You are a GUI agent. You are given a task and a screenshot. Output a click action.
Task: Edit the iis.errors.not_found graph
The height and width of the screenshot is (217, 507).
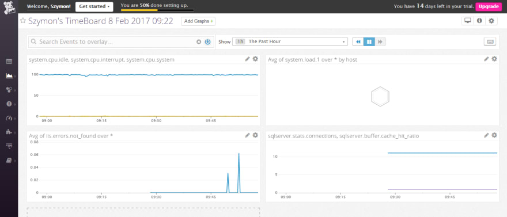pos(247,135)
